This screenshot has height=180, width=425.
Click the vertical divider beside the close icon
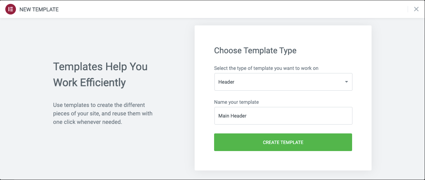pyautogui.click(x=408, y=10)
